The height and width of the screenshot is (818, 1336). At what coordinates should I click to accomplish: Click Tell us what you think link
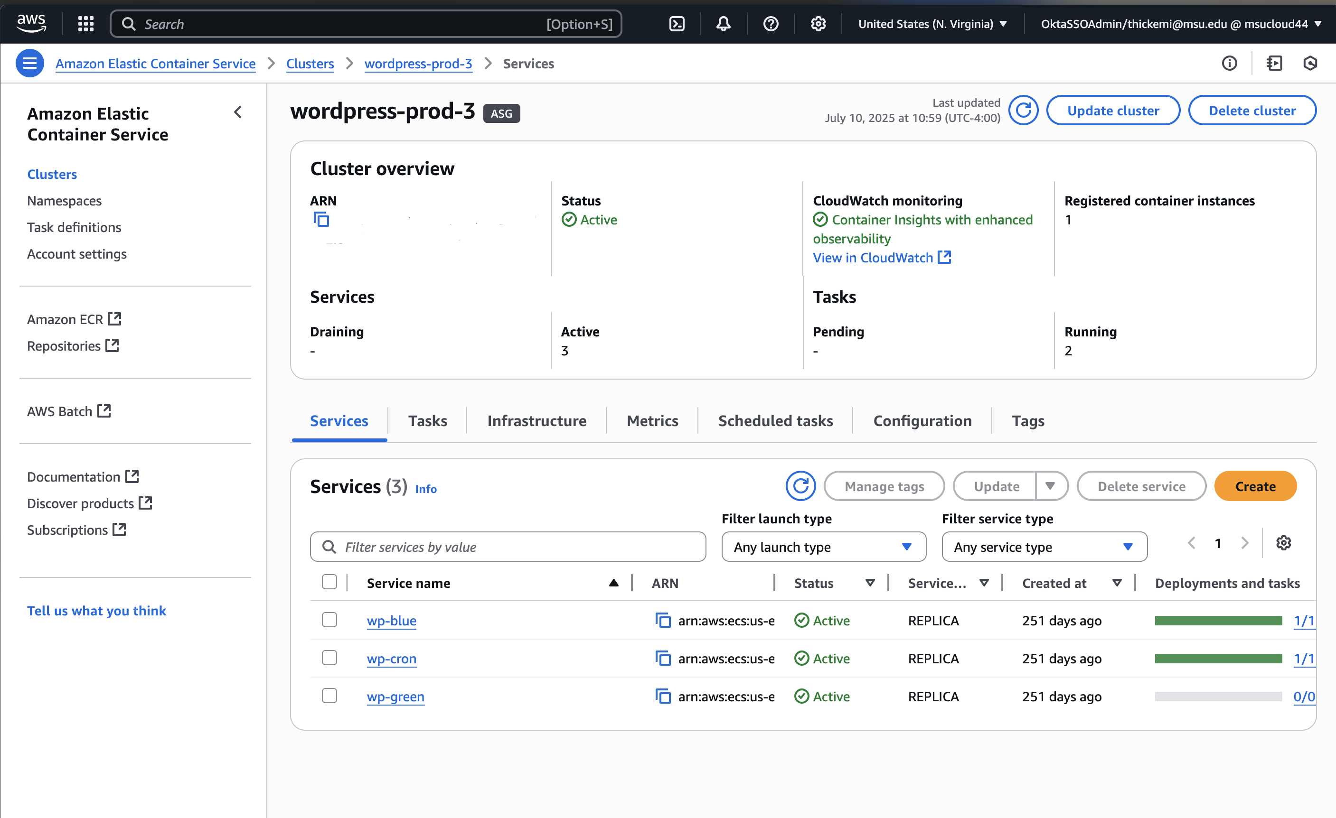coord(96,610)
